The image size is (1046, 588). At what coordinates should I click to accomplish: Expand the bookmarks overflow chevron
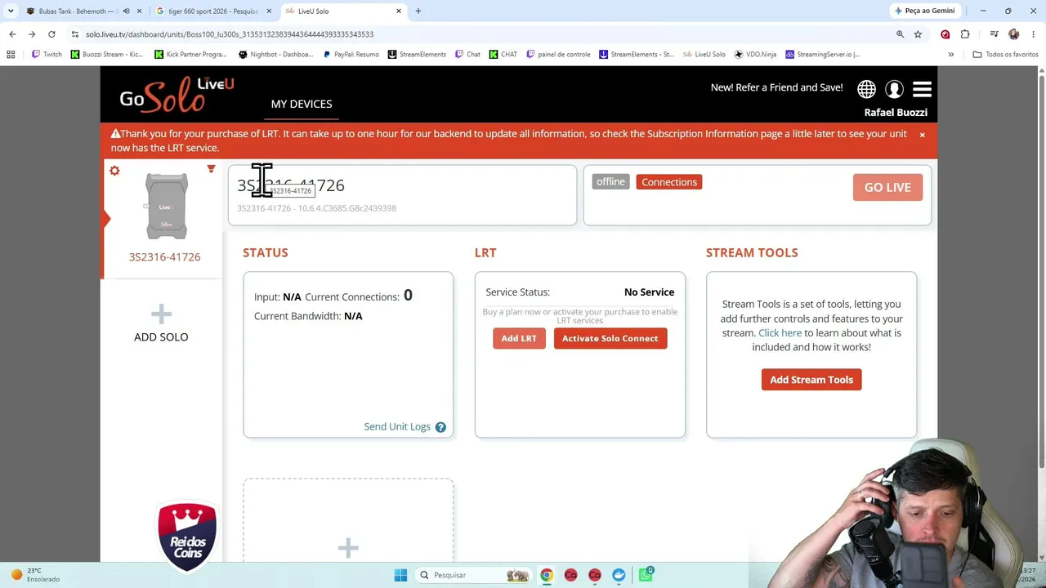click(x=950, y=55)
